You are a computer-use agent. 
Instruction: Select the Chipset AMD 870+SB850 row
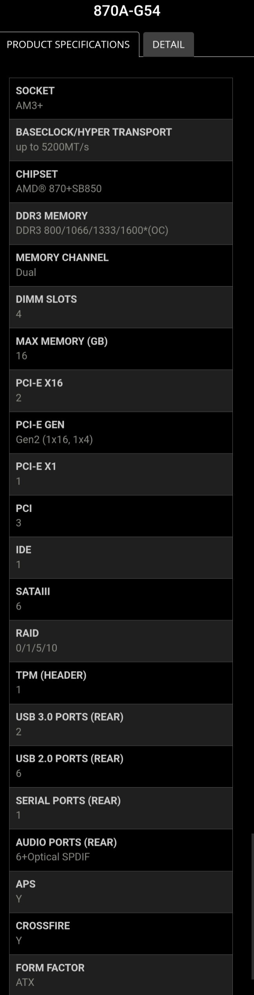click(x=121, y=181)
